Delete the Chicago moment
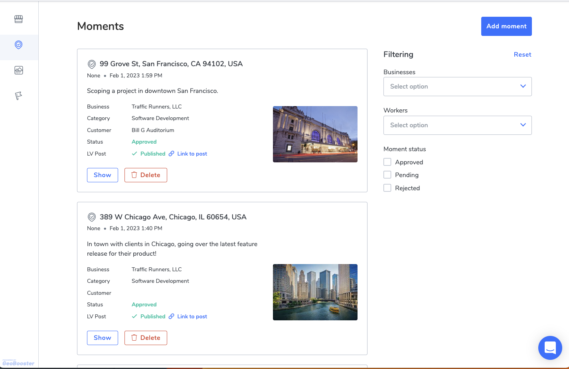 (146, 338)
